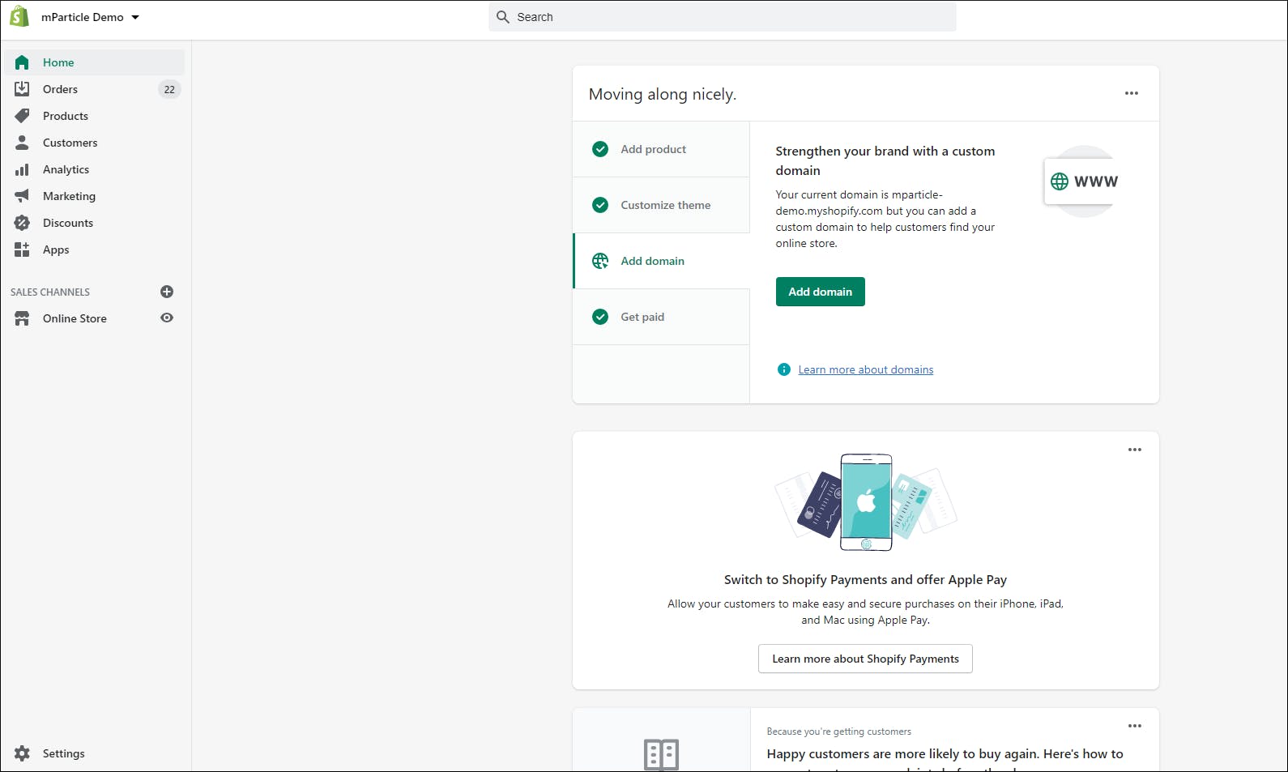Click the Discounts badge icon
This screenshot has height=772, width=1288.
tap(22, 223)
